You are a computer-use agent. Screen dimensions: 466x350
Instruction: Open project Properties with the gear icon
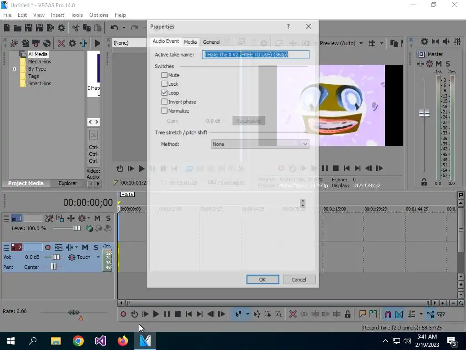pyautogui.click(x=61, y=28)
